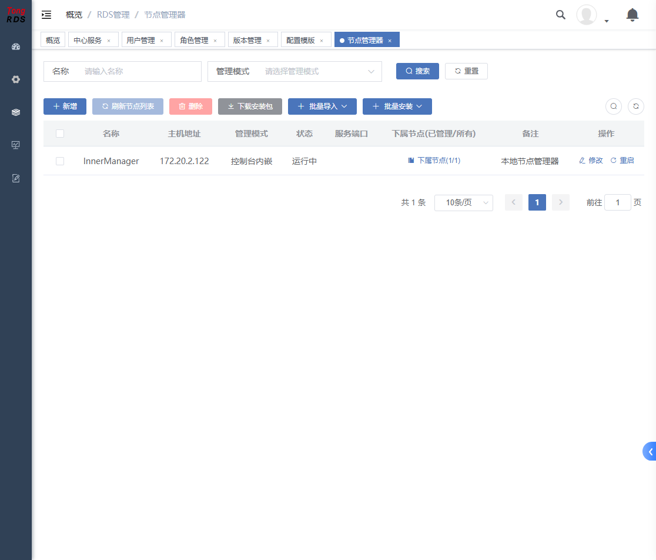Focus the 前往 page number input

[x=618, y=202]
